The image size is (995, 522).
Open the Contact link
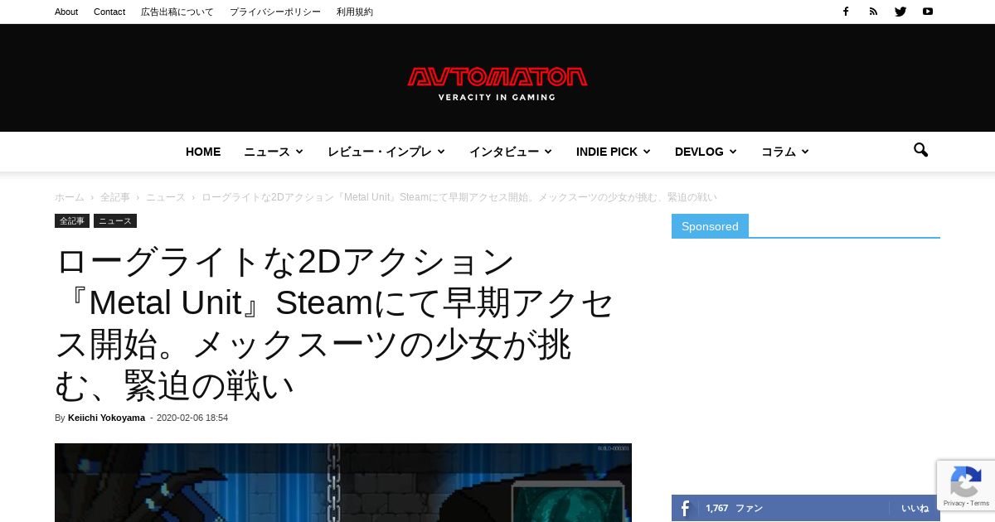click(109, 12)
